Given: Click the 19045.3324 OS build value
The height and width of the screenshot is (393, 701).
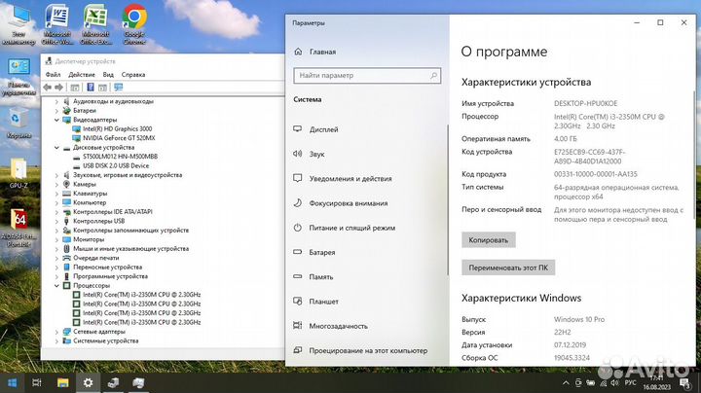Looking at the screenshot, I should pos(572,358).
